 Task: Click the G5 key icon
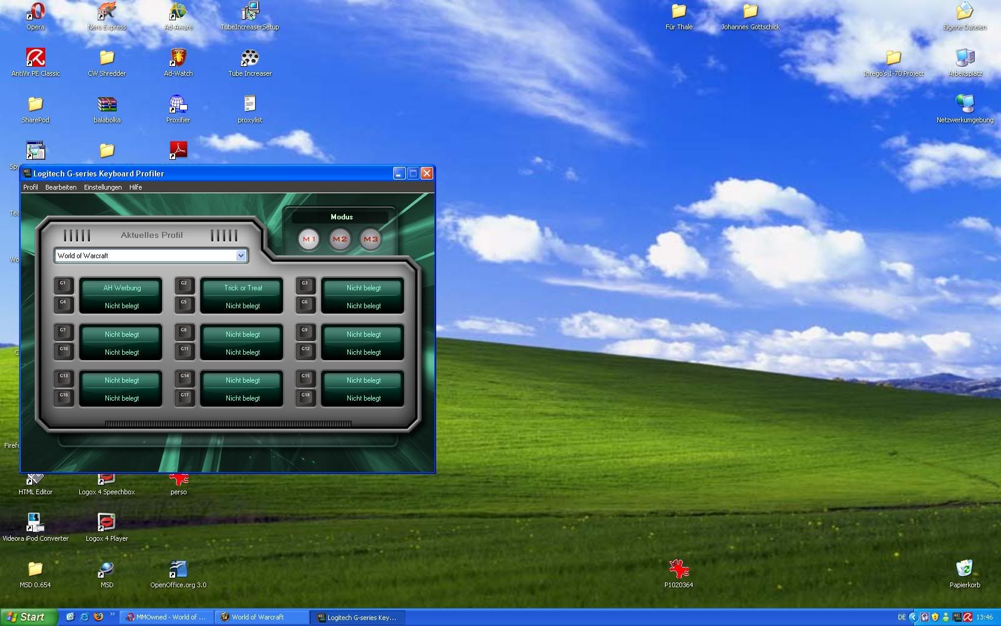185,304
